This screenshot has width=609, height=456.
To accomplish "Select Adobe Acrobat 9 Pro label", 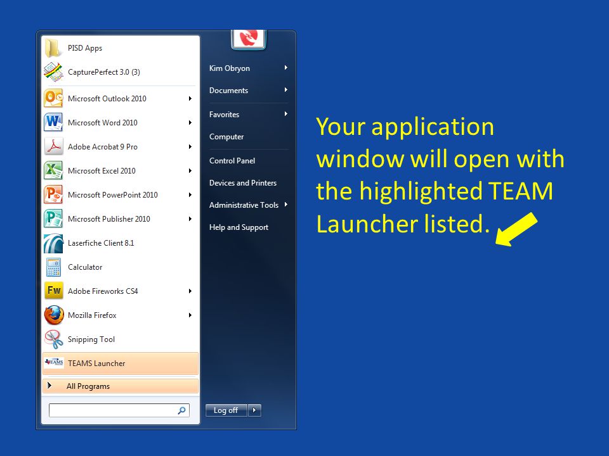I will 103,147.
